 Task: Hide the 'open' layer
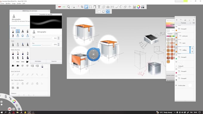[x=176, y=41]
